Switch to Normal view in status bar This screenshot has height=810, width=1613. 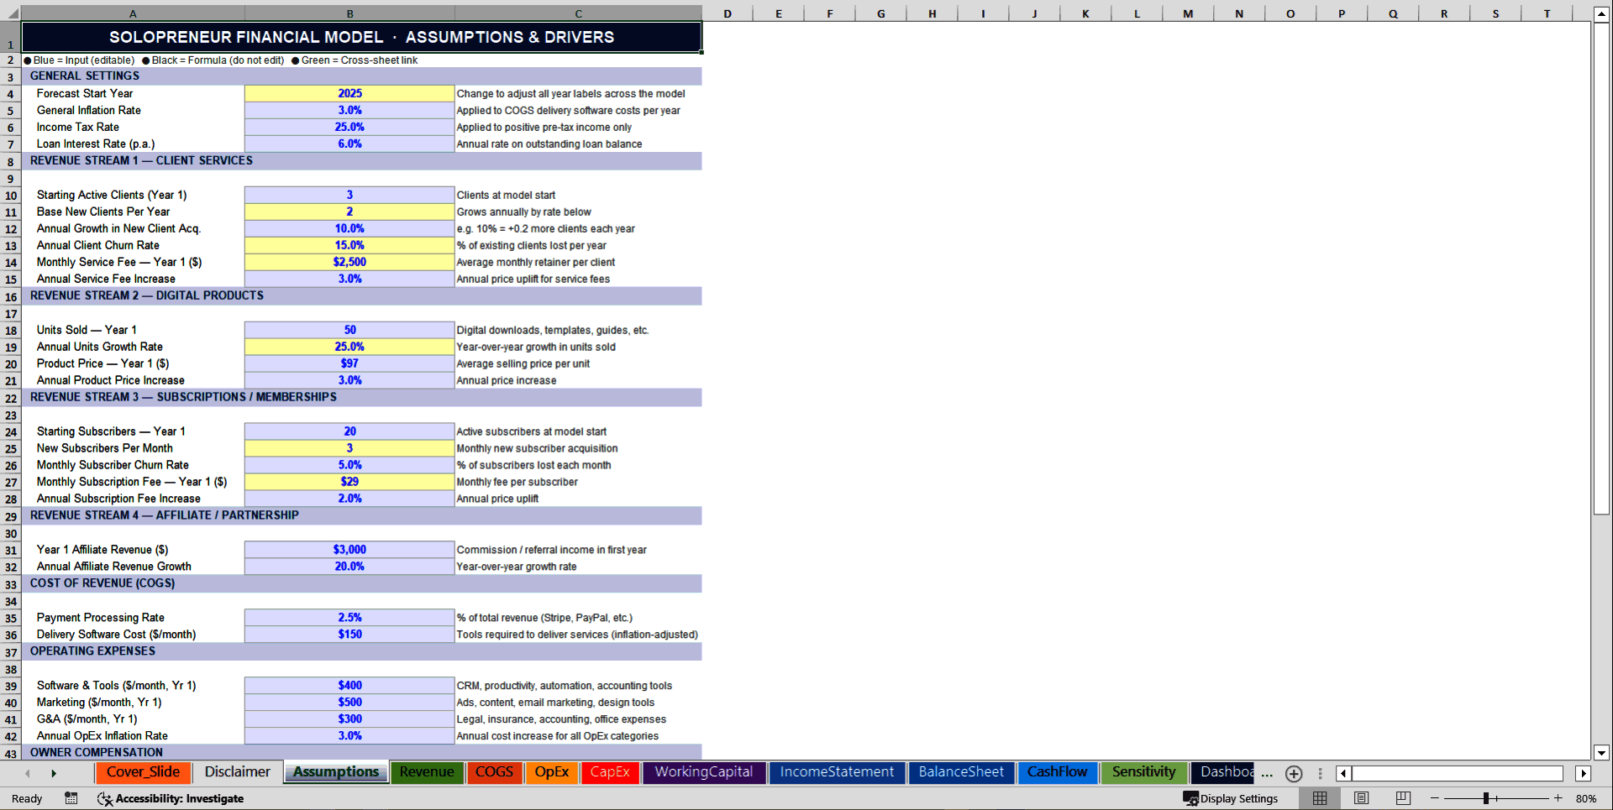click(x=1319, y=798)
